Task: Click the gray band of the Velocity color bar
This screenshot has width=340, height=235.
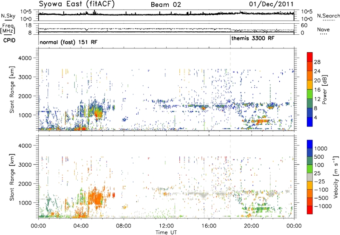Action: pos(310,177)
